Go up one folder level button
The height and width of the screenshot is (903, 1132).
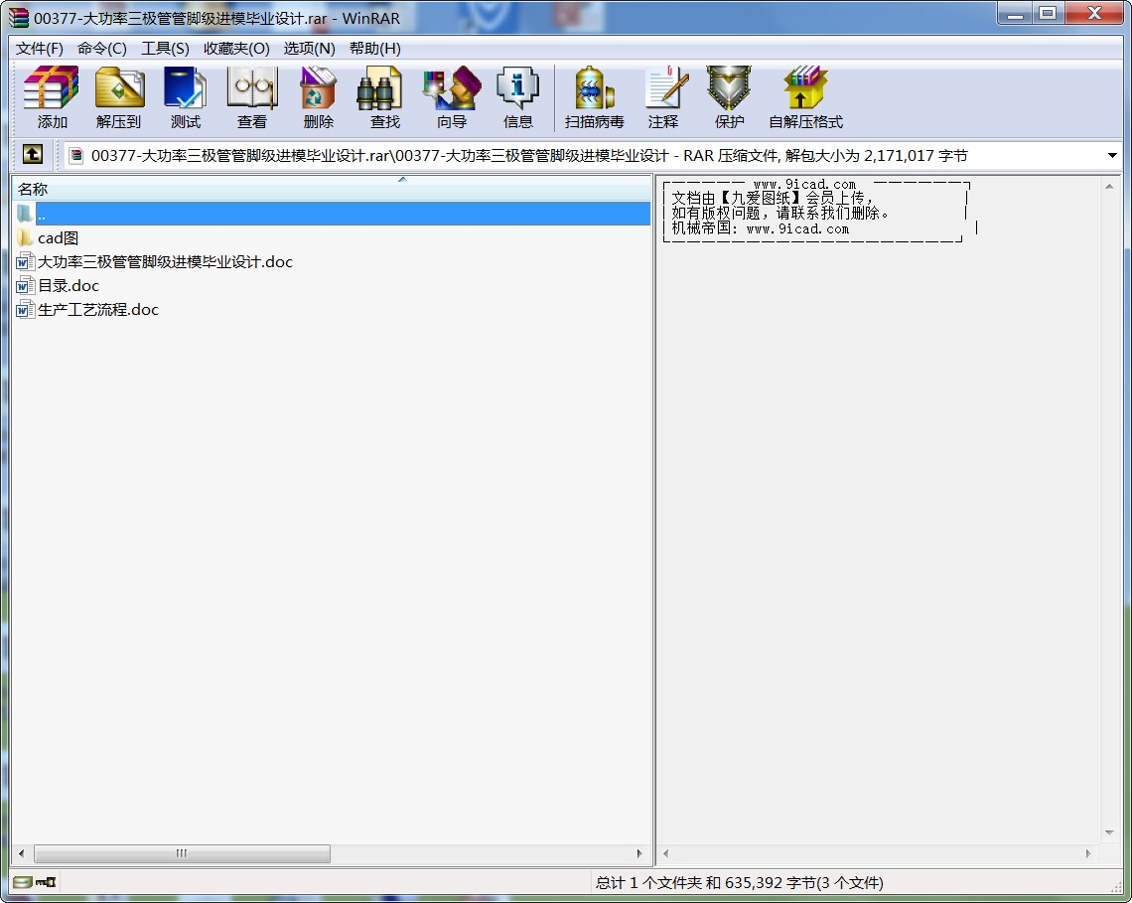33,155
